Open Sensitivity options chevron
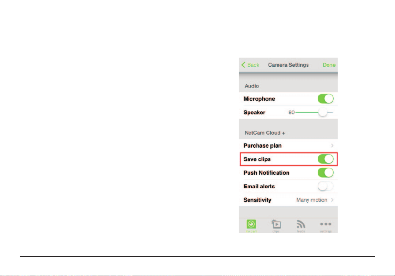The height and width of the screenshot is (276, 395). 332,200
